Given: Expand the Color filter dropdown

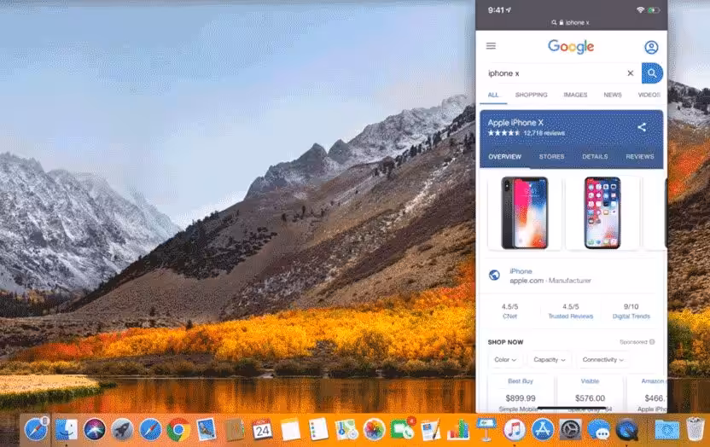Looking at the screenshot, I should coord(505,360).
